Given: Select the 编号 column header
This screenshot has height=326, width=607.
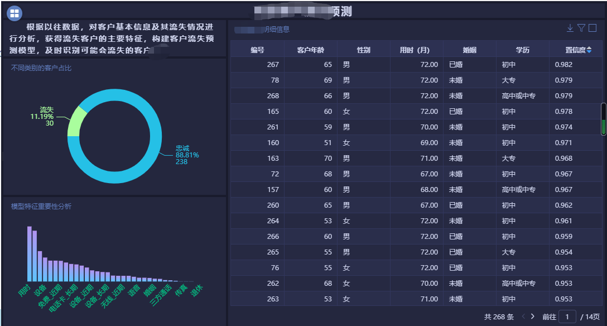Looking at the screenshot, I should click(x=257, y=50).
